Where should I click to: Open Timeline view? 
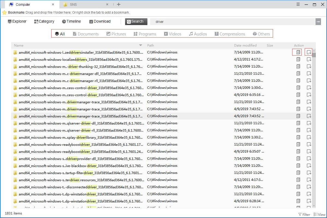click(x=71, y=21)
